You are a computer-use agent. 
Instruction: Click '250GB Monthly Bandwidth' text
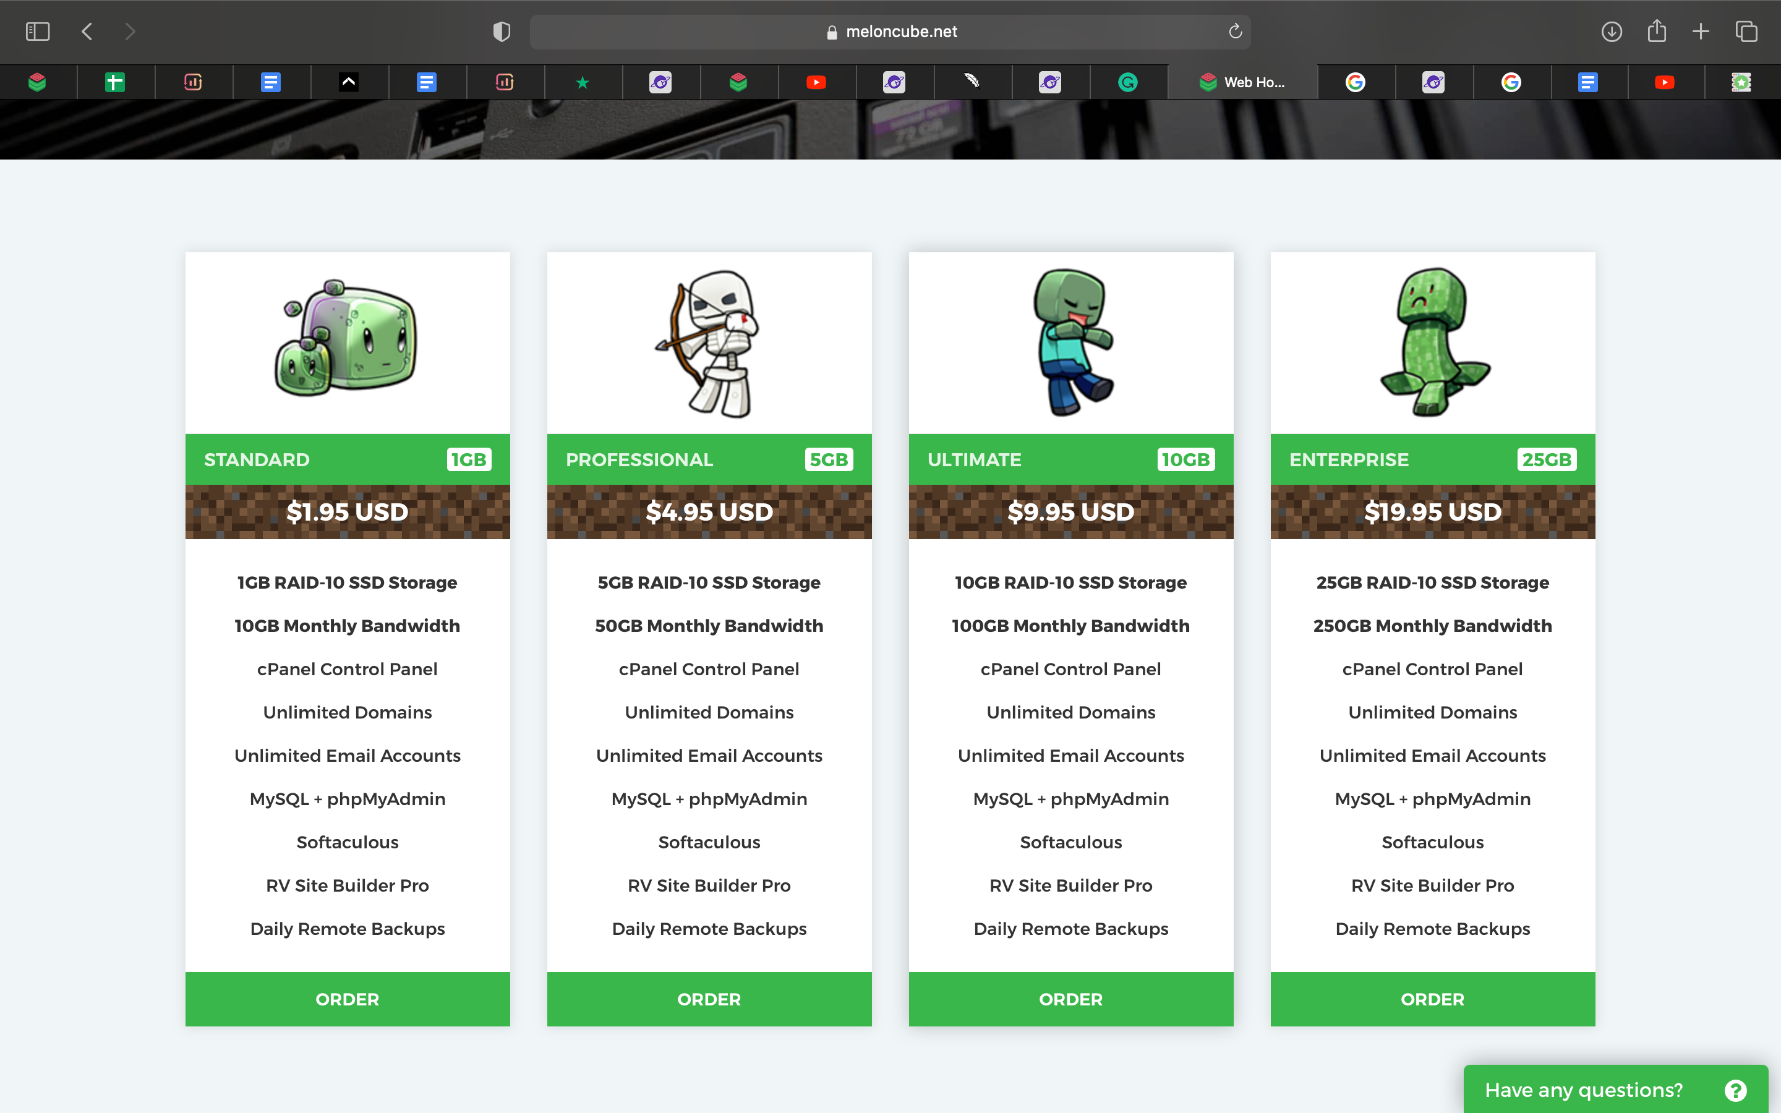[1433, 626]
